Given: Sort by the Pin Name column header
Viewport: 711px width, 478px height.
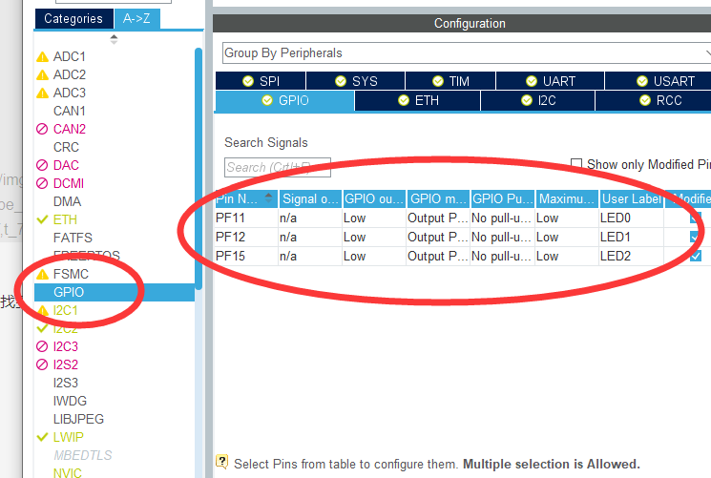Looking at the screenshot, I should [246, 198].
